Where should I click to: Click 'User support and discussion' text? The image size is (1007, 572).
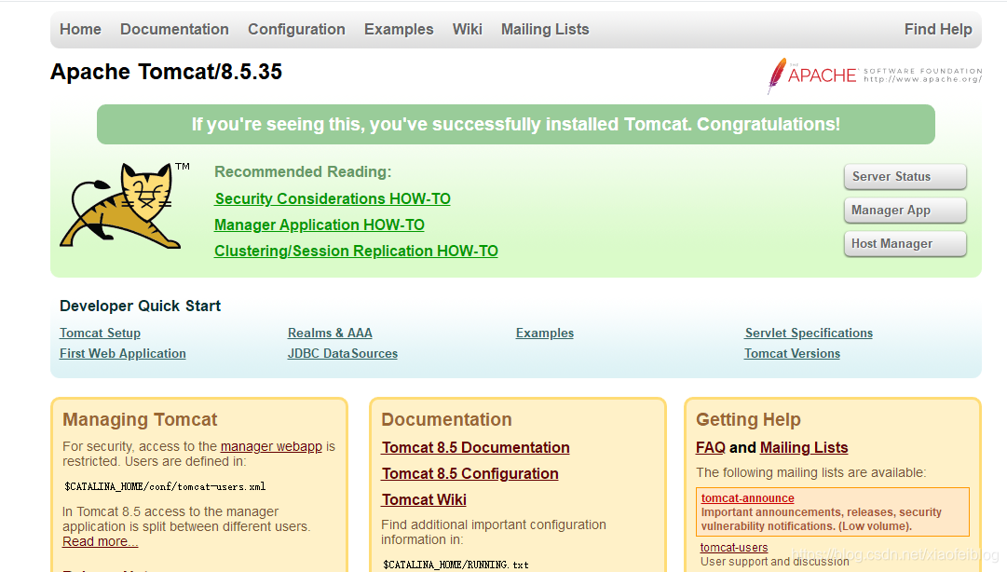click(x=774, y=562)
